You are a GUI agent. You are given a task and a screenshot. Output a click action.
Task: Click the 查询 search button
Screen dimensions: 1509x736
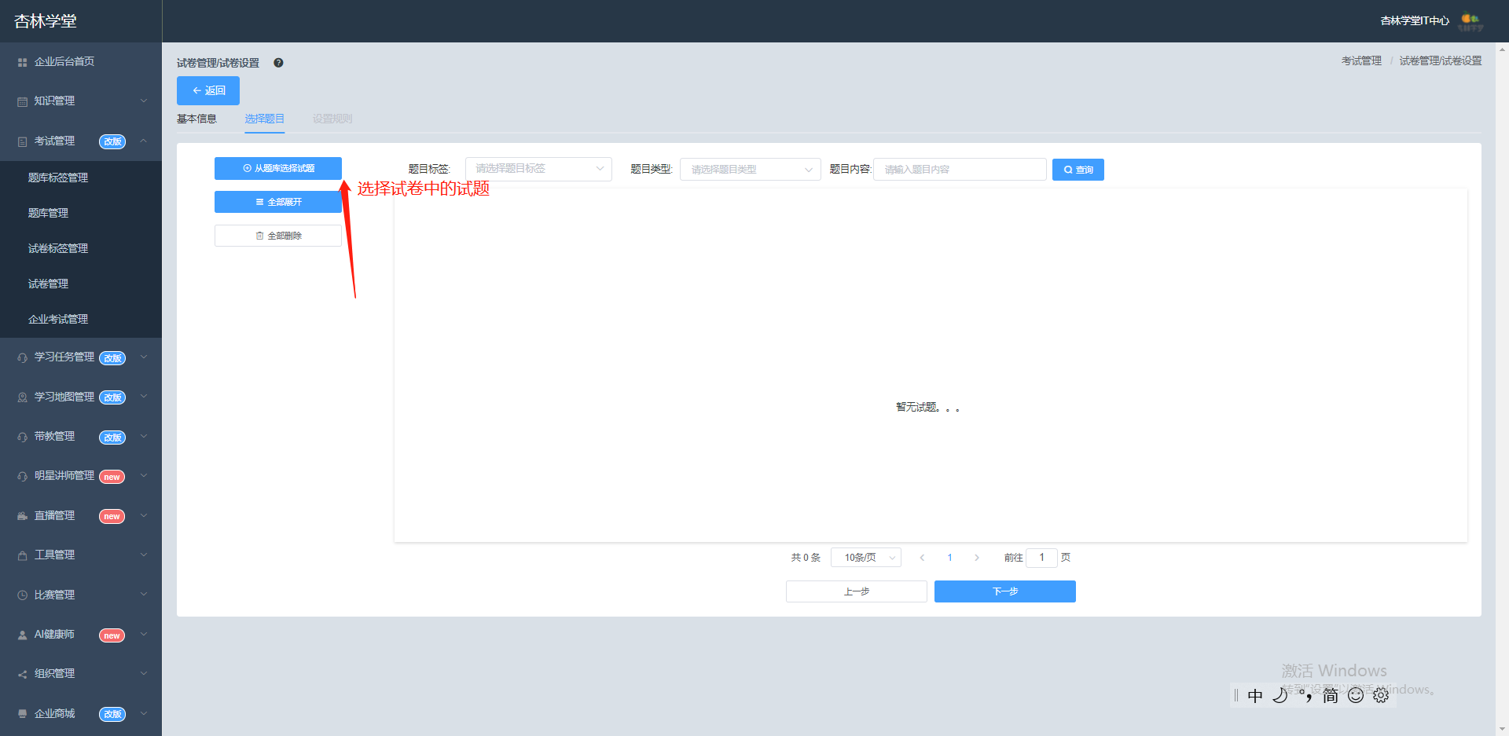coord(1078,170)
